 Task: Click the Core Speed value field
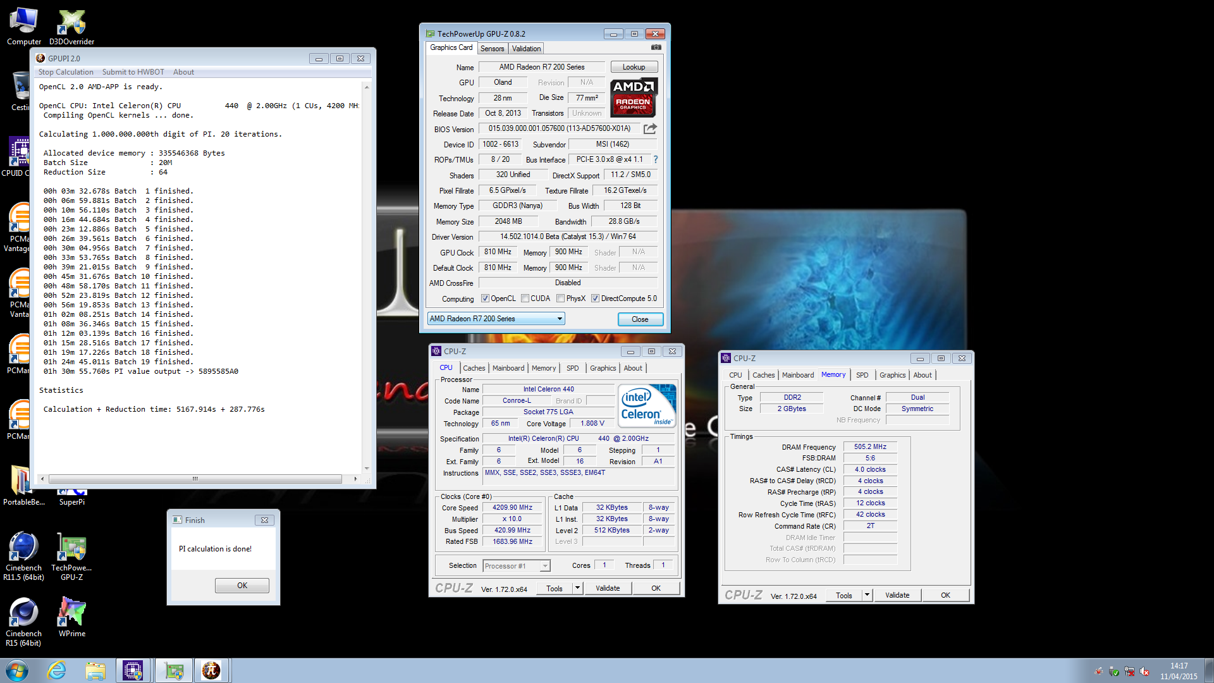(512, 508)
